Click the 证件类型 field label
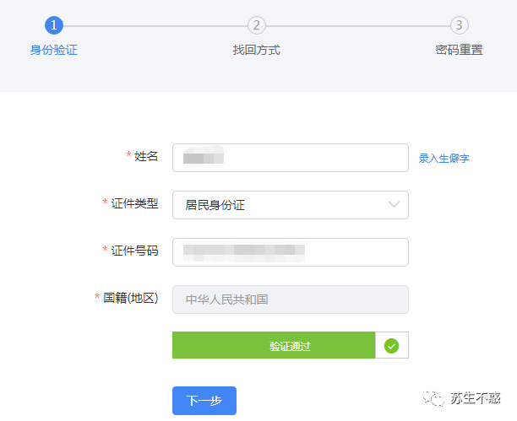 click(134, 203)
